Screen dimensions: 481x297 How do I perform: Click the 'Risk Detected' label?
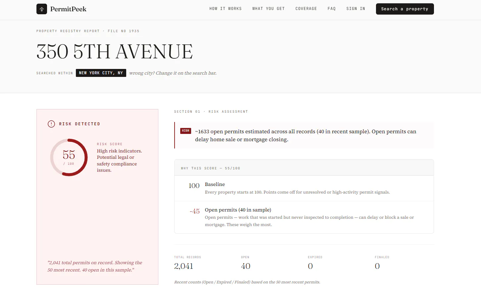point(80,124)
